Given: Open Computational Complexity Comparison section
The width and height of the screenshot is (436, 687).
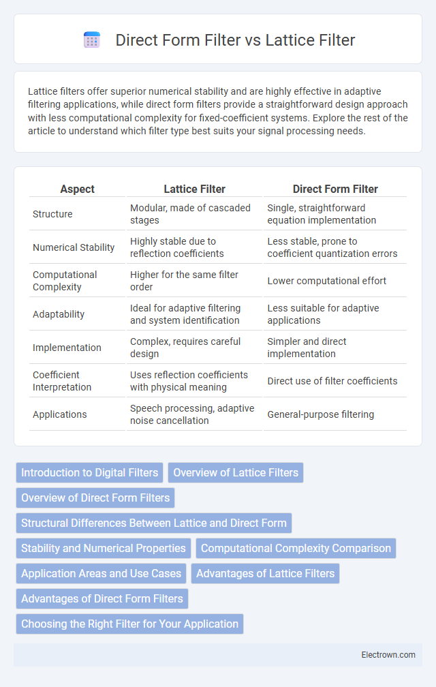Looking at the screenshot, I should click(x=296, y=548).
